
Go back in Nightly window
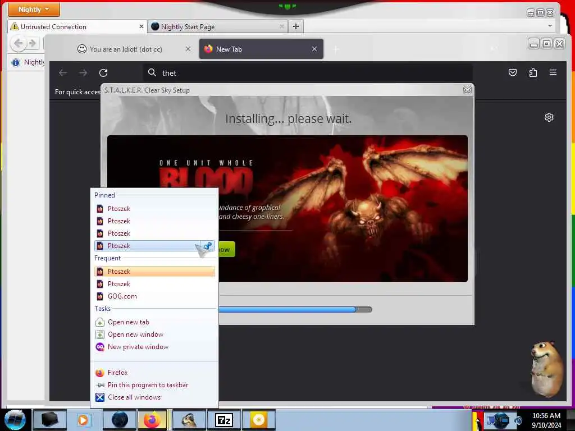[x=19, y=44]
